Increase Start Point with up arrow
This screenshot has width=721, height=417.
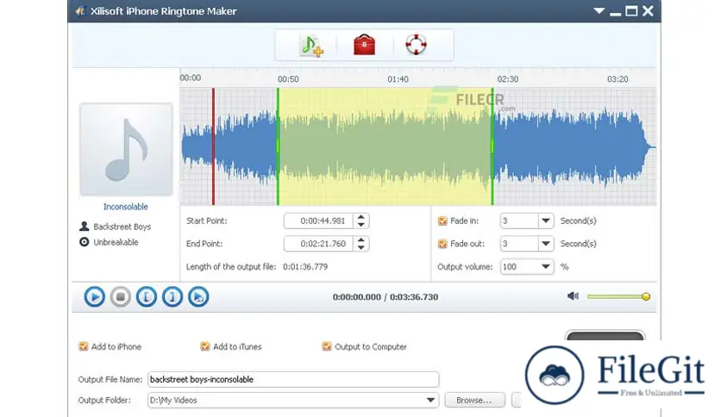pos(361,217)
